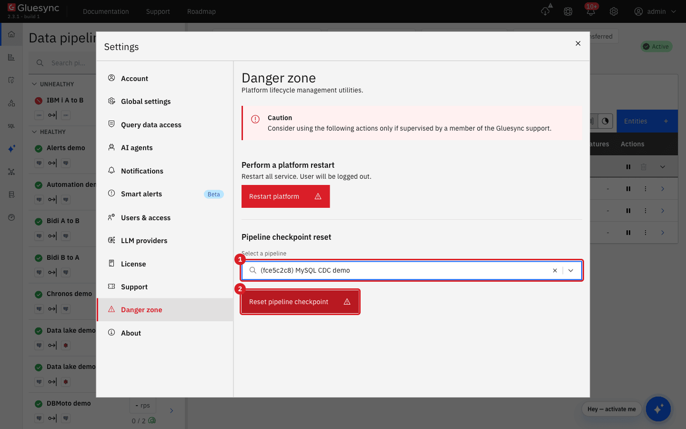The image size is (686, 429).
Task: Open Documentation in the top bar
Action: pos(106,11)
